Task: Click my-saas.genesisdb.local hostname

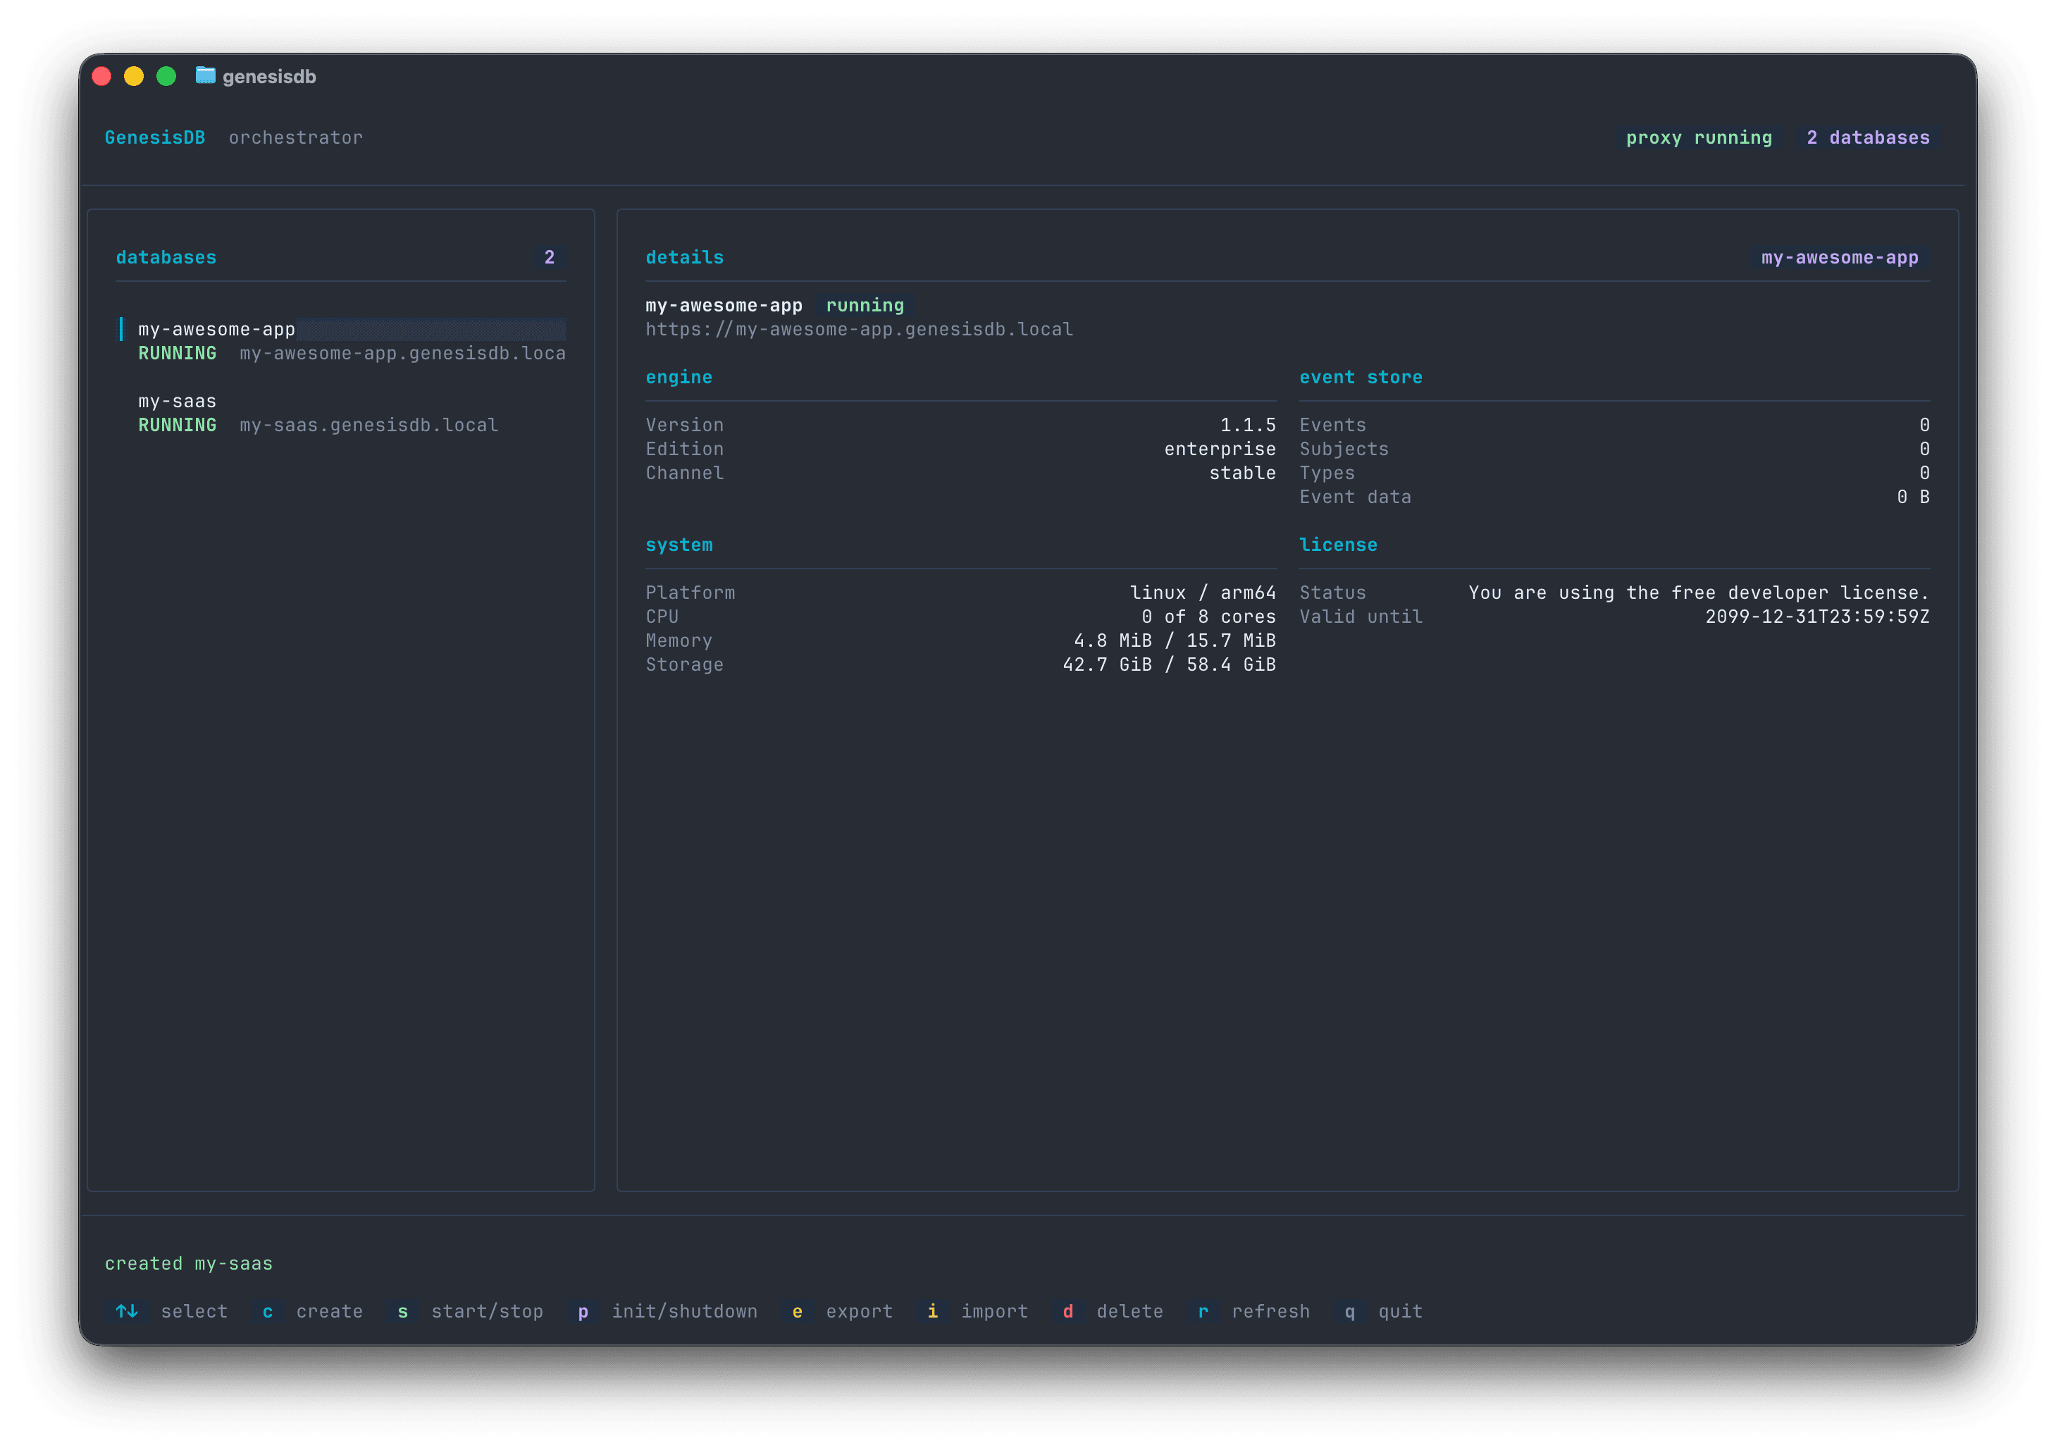Action: tap(368, 426)
